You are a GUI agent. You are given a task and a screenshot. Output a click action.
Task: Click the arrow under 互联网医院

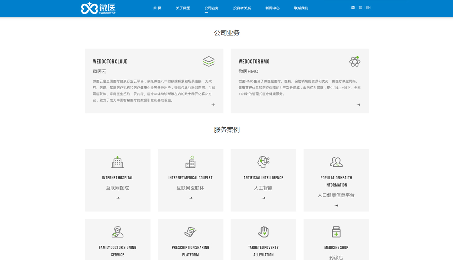117,198
